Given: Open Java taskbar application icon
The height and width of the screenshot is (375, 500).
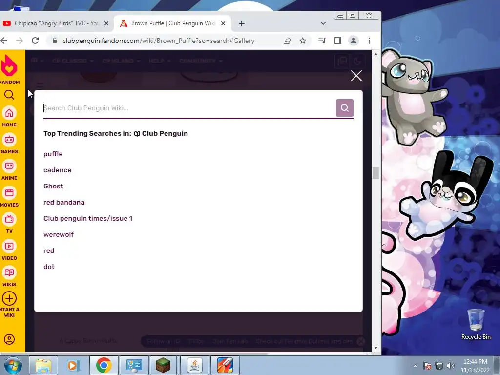Looking at the screenshot, I should coord(194,365).
